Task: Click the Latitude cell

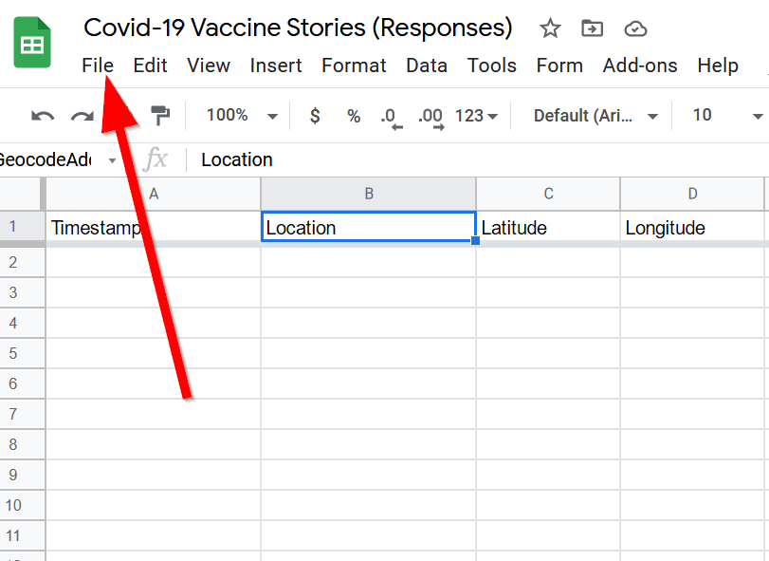Action: (548, 228)
